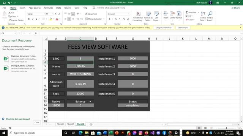The width and height of the screenshot is (243, 136).
Task: Toggle Wrap Text
Action: 91,14
